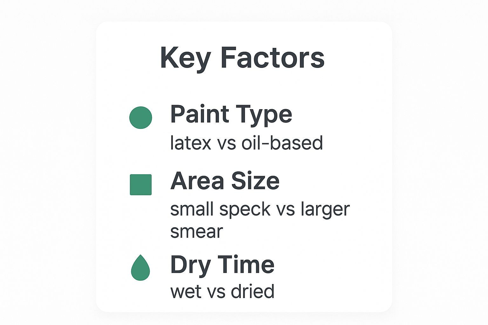Click the word 'oil-based'
This screenshot has width=488, height=325.
tap(282, 143)
